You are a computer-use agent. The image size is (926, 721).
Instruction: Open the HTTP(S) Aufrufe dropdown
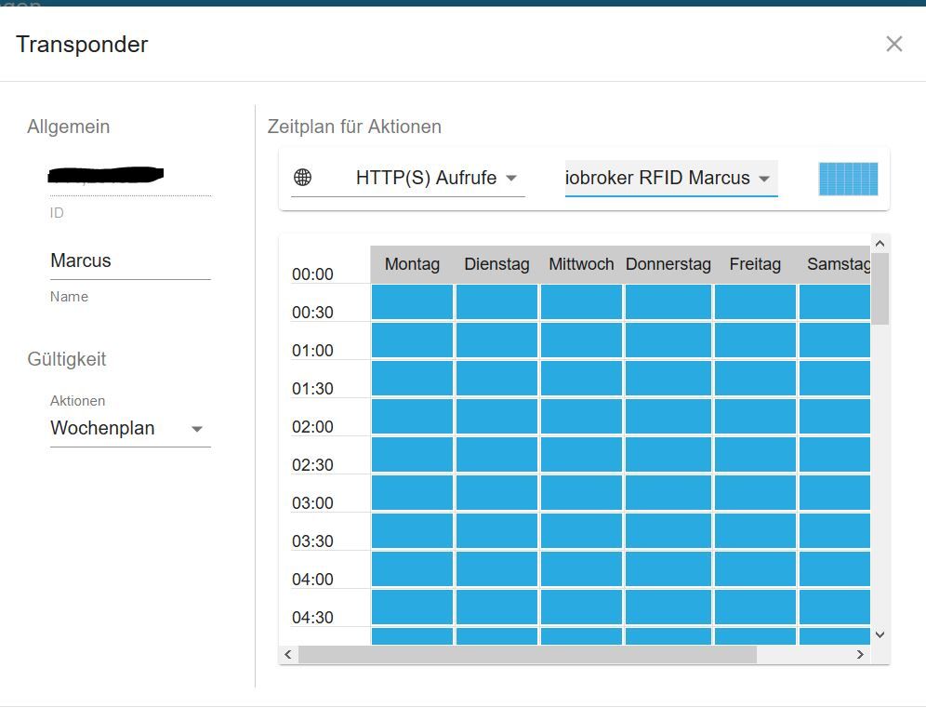(x=436, y=178)
